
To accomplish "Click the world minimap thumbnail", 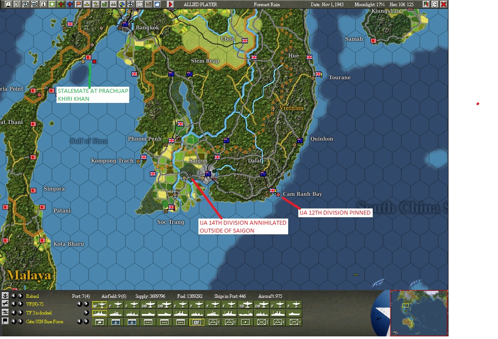I will (x=419, y=313).
